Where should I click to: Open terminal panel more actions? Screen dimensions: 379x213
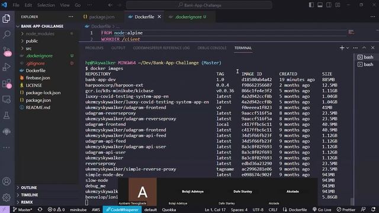pyautogui.click(x=355, y=48)
